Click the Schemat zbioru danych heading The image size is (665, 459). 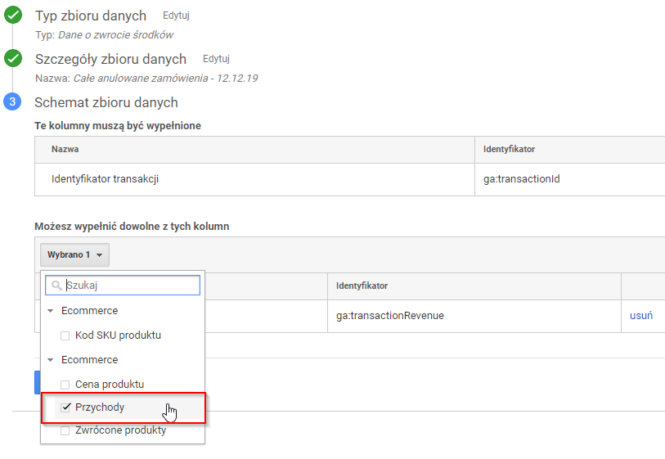point(106,102)
